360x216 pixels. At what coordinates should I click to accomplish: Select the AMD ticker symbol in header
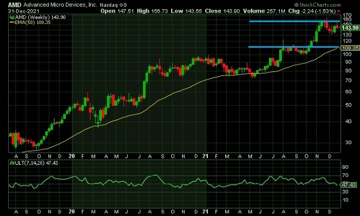[x=15, y=5]
